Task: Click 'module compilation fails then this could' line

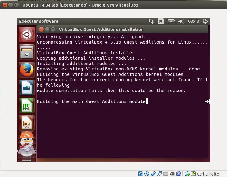Action: pos(112,91)
